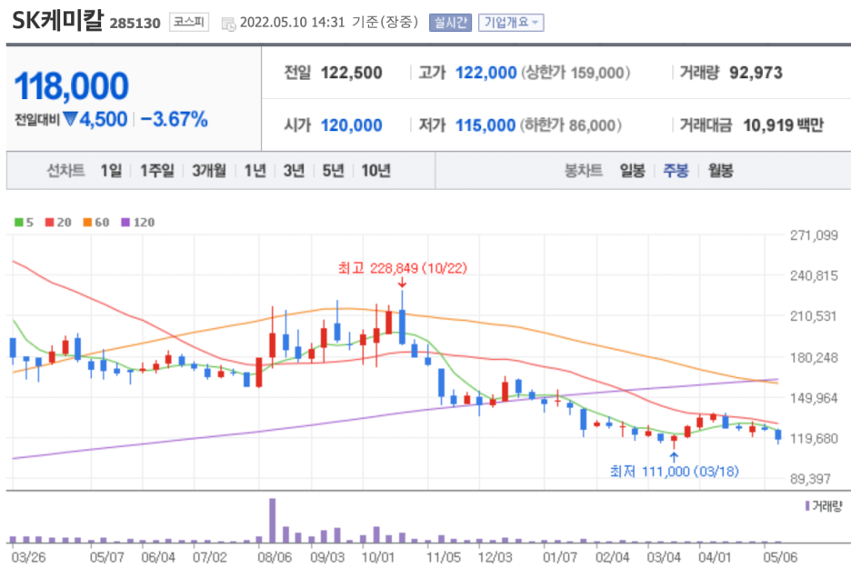Click the 08/06 date axis label
Image resolution: width=851 pixels, height=578 pixels.
(x=275, y=557)
